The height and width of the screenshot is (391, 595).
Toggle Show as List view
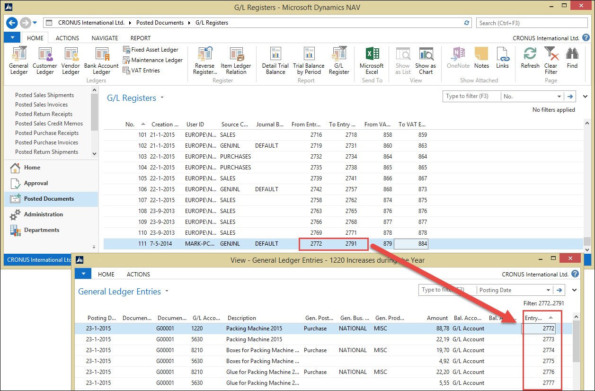tap(402, 61)
